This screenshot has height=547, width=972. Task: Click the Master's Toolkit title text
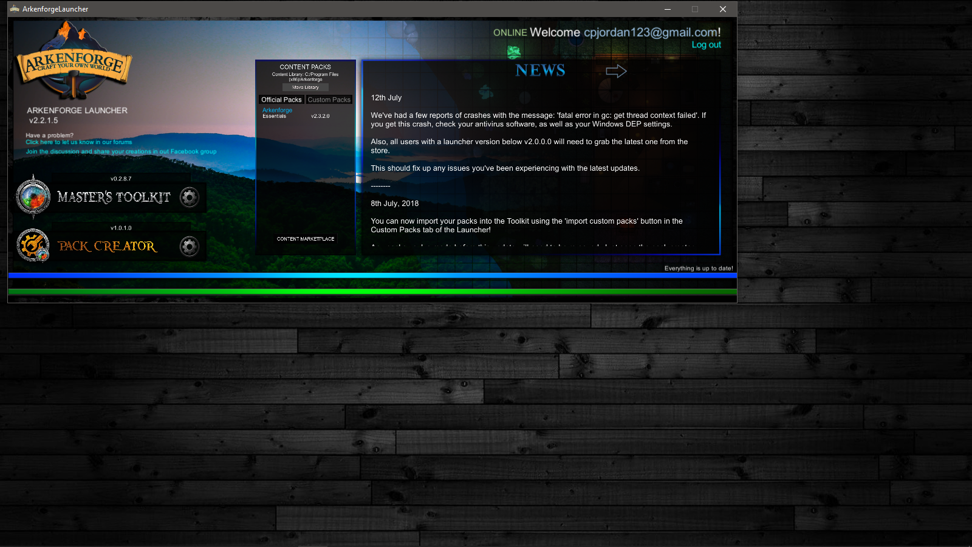pyautogui.click(x=114, y=197)
